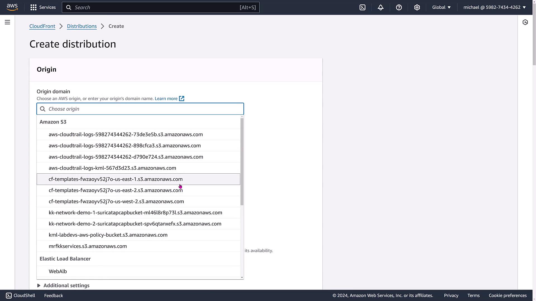Open the notifications bell
Screen dimensions: 536x301
click(x=381, y=8)
